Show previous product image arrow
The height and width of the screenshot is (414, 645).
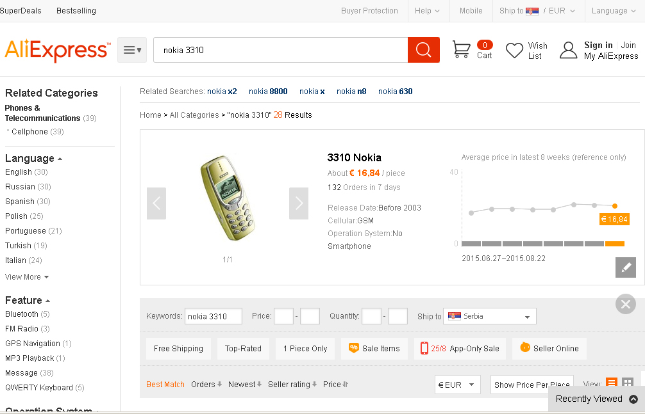156,203
